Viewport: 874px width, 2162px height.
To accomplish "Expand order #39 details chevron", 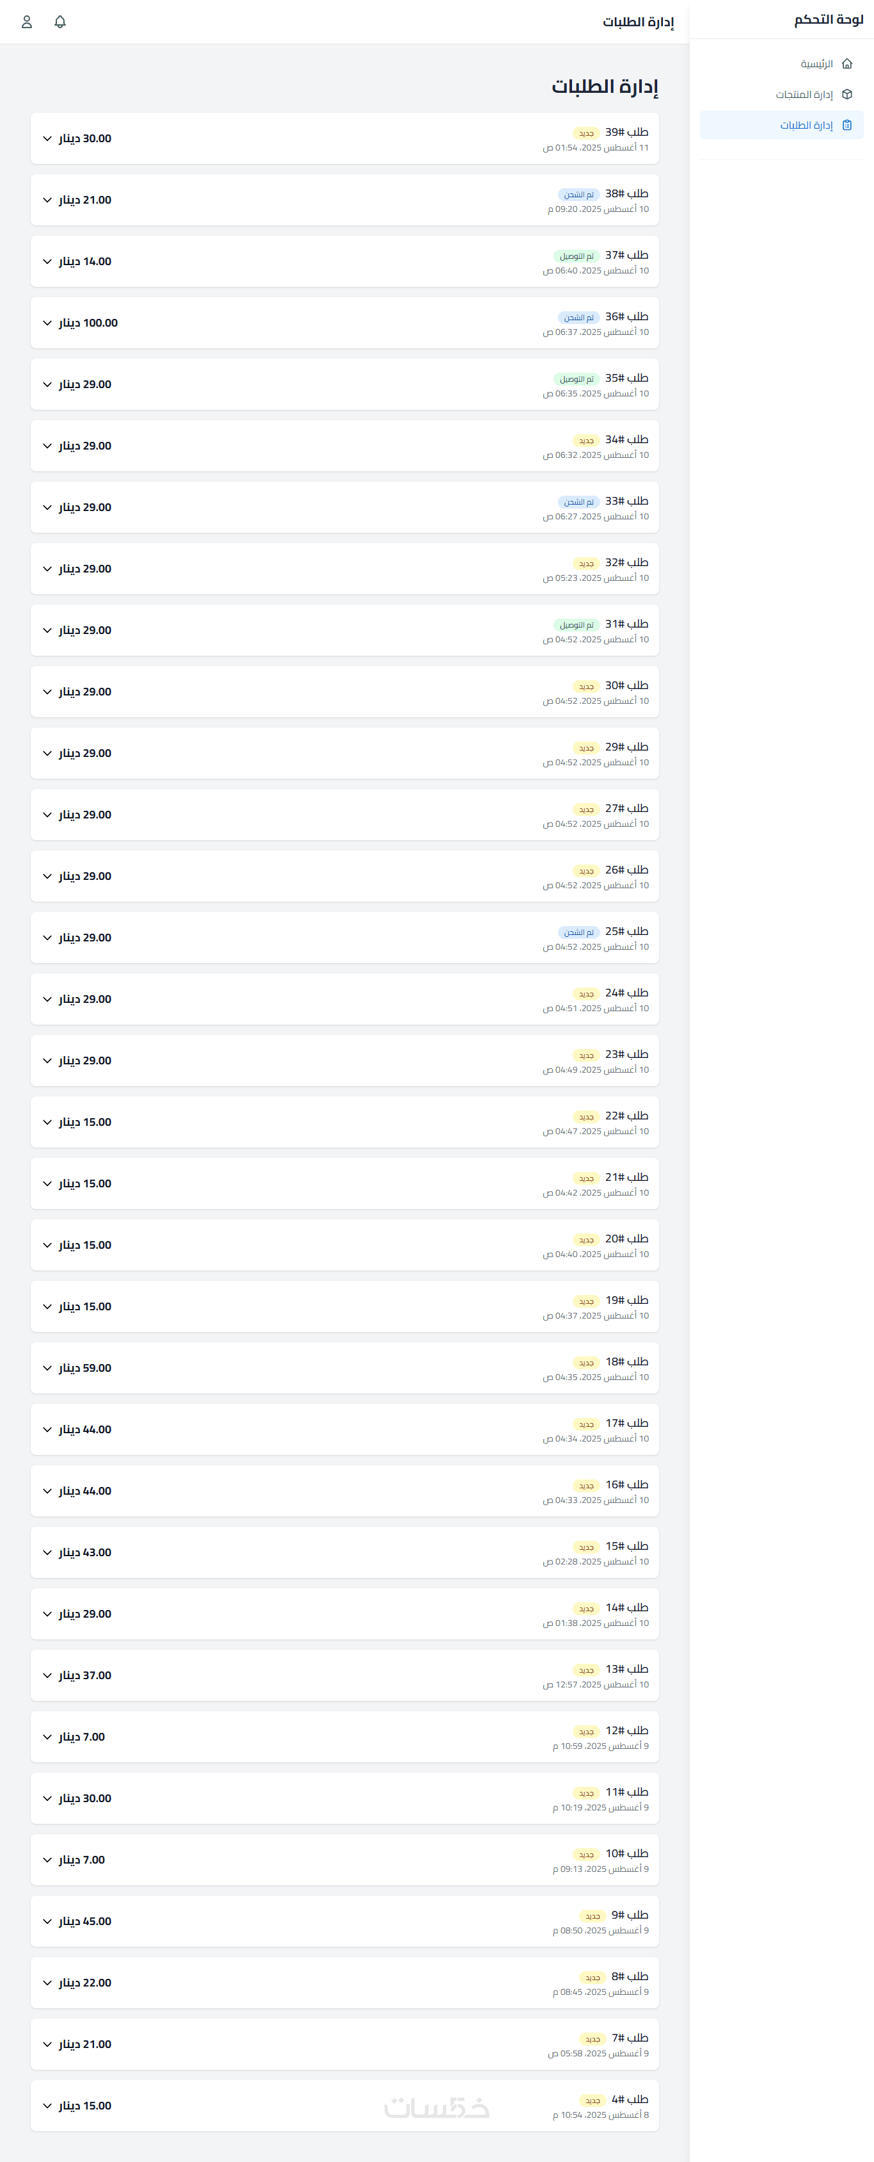I will (47, 138).
